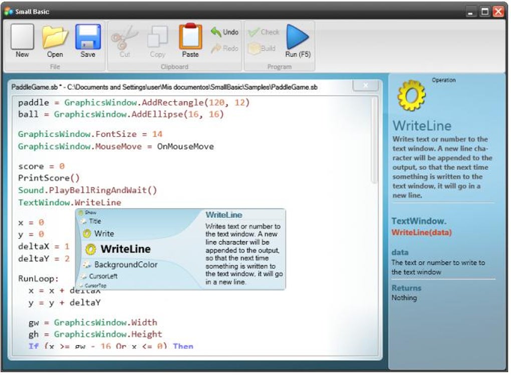Viewport: 511px width, 375px height.
Task: Click the gw = GraphicsWindow.Width line
Action: click(93, 322)
